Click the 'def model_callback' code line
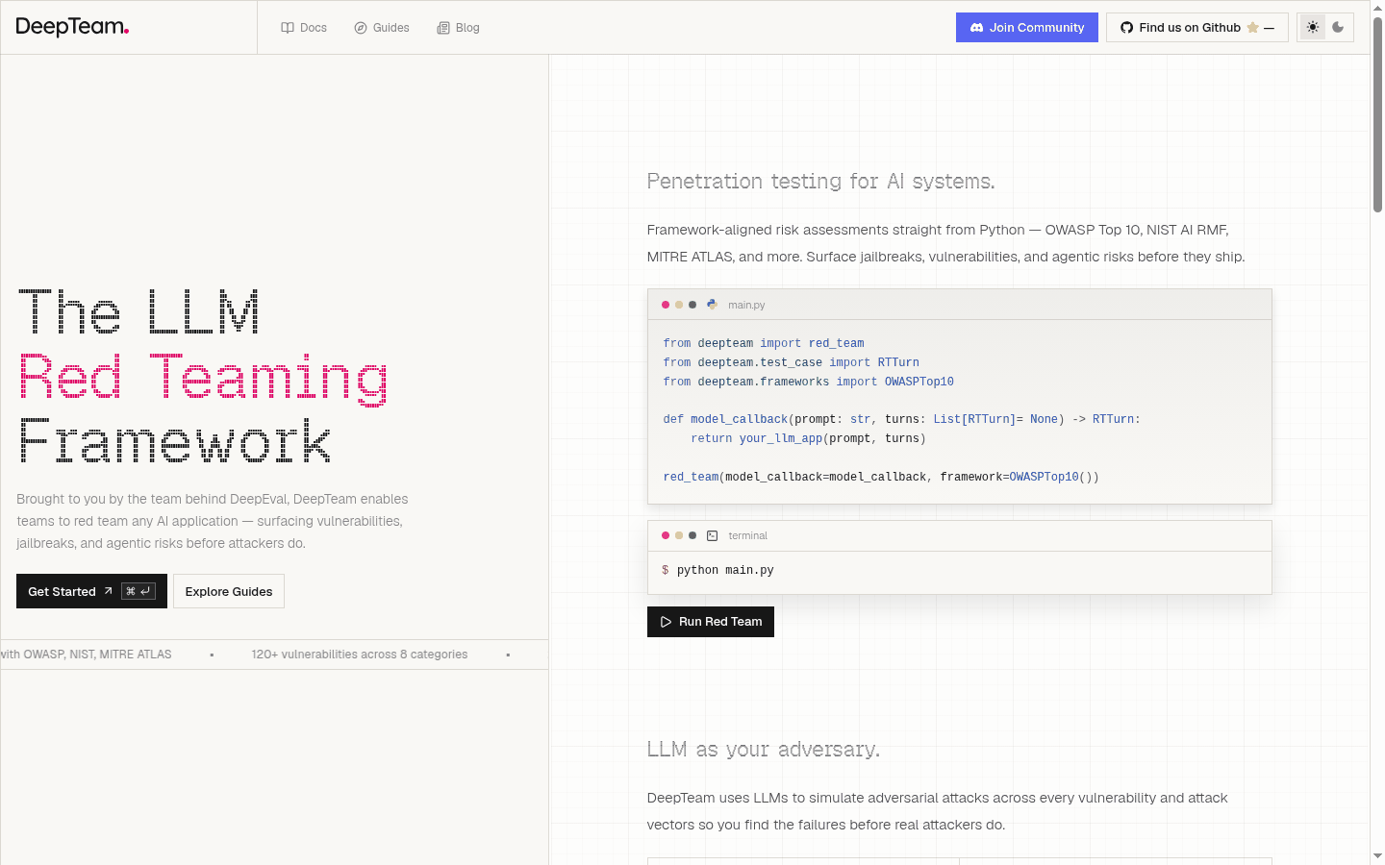This screenshot has height=865, width=1385. (902, 419)
